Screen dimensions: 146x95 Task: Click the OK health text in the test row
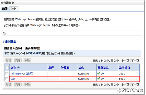tap(103, 79)
